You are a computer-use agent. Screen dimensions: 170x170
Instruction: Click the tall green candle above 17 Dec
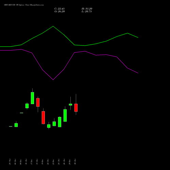[x=32, y=98]
